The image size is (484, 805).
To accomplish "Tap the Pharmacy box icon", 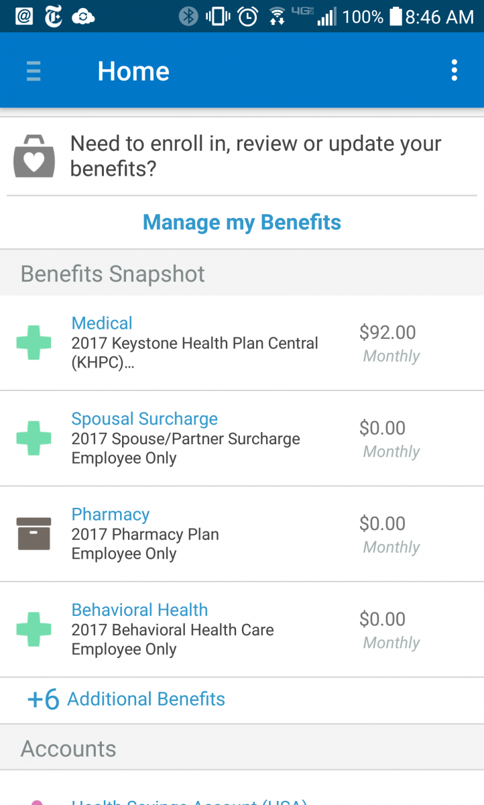I will tap(34, 534).
